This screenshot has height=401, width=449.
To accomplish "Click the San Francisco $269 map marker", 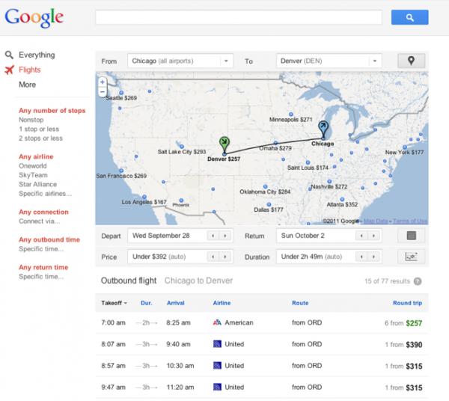I will click(x=121, y=171).
